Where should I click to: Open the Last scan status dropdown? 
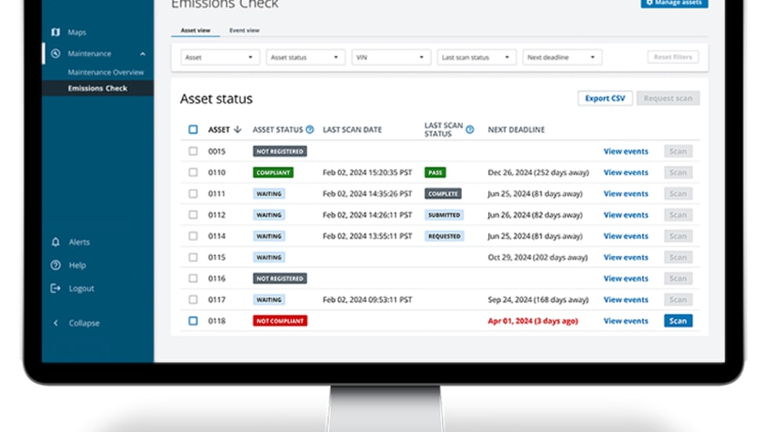(x=477, y=57)
